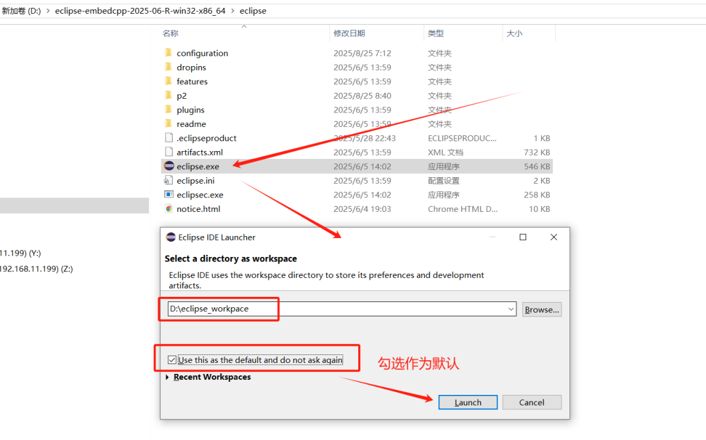Sort files by 类型 column header

(436, 33)
